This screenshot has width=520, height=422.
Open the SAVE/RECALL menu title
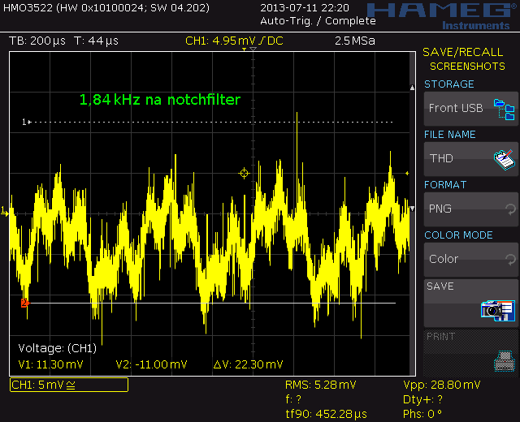[x=462, y=52]
